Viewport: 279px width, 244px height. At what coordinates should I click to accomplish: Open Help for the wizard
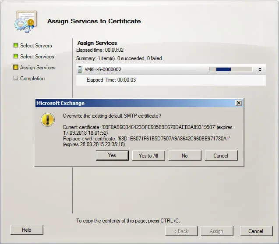(27, 230)
